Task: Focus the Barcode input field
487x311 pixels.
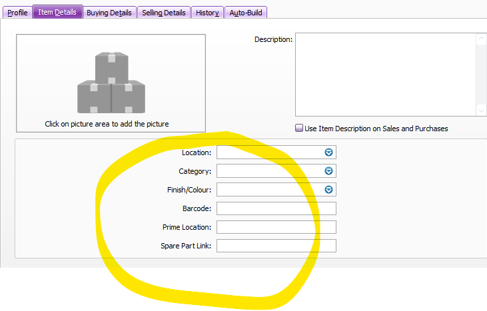Action: pos(276,208)
